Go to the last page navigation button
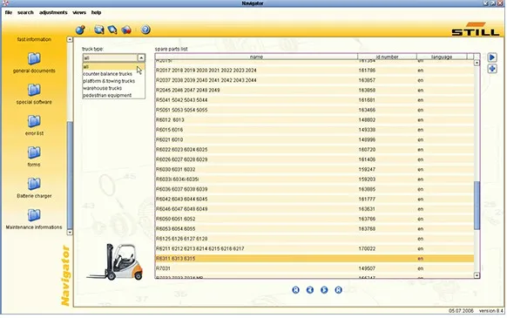The image size is (507, 318). coord(338,290)
